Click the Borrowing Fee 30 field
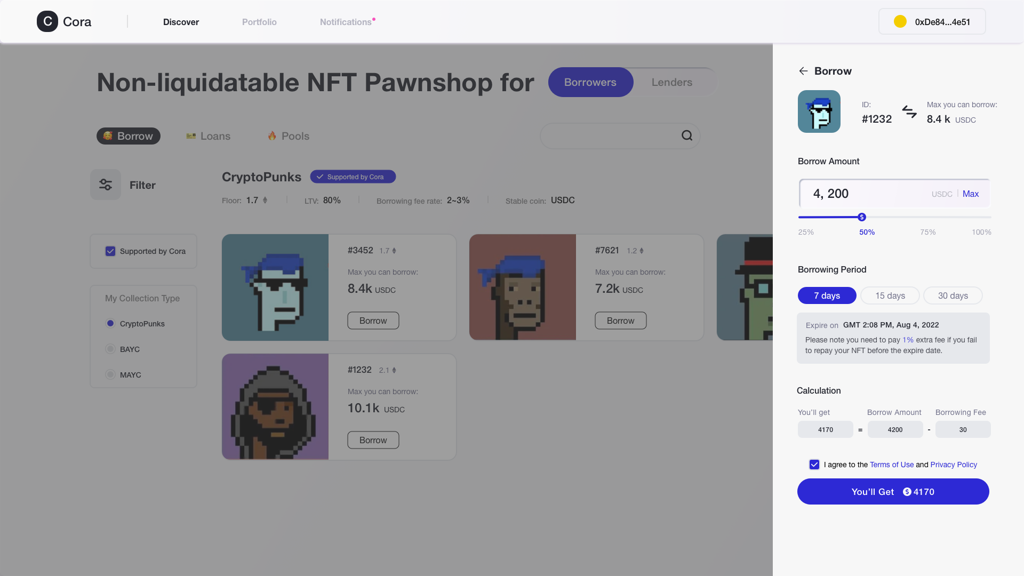 pos(963,429)
